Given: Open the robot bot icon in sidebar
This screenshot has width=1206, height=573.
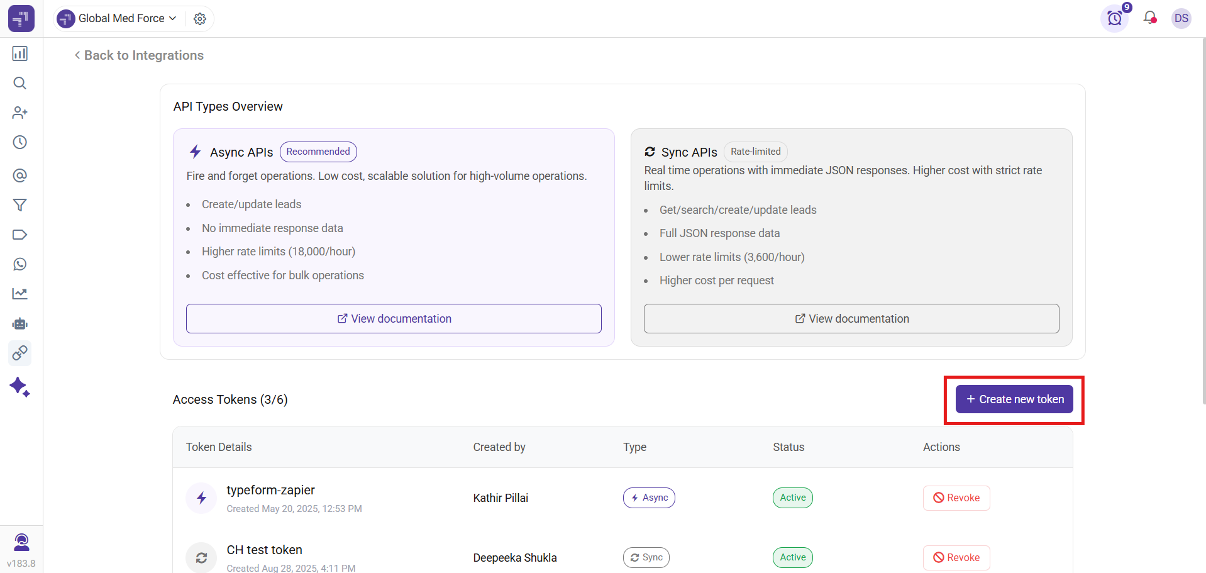Looking at the screenshot, I should coord(20,323).
